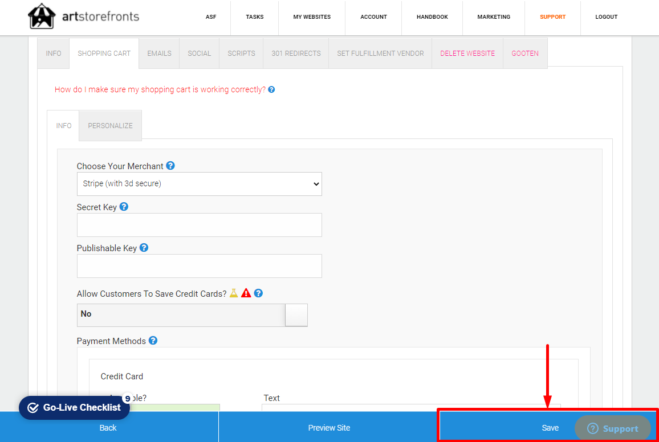Switch to the SOCIAL tab
The width and height of the screenshot is (659, 442).
199,54
